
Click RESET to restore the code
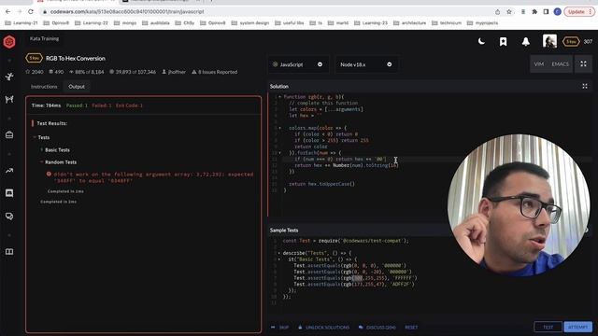(411, 328)
